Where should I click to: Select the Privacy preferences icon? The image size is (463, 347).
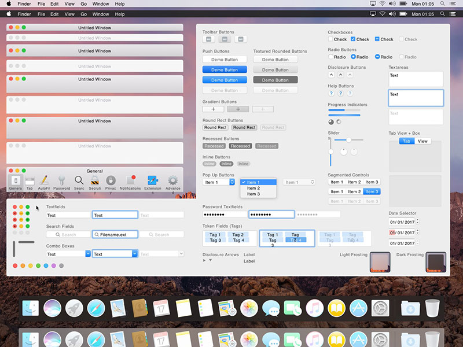click(x=109, y=179)
